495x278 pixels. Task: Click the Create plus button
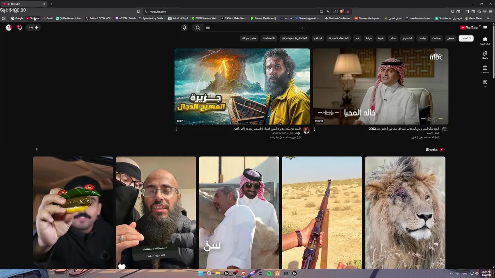(x=33, y=27)
